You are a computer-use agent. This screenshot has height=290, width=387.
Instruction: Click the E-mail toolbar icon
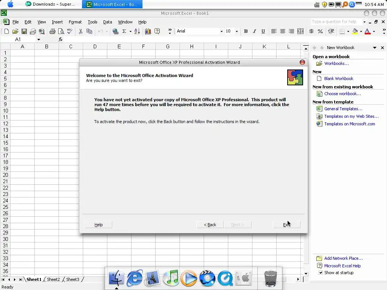[33, 31]
